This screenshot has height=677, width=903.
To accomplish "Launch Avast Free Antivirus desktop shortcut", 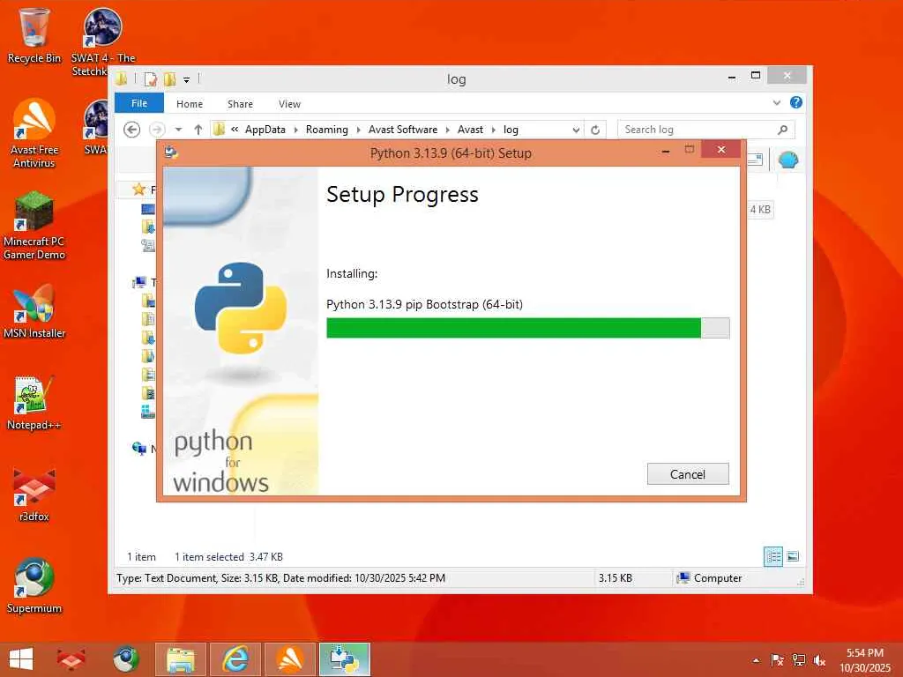I will [x=34, y=134].
